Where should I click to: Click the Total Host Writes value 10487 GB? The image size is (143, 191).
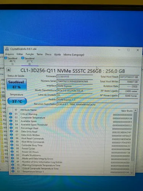coord(129,82)
